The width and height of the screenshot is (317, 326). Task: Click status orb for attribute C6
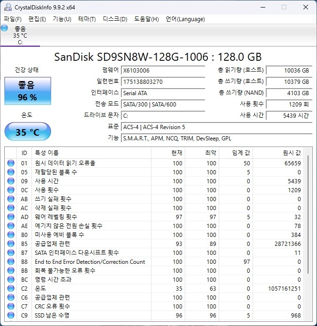[11, 297]
